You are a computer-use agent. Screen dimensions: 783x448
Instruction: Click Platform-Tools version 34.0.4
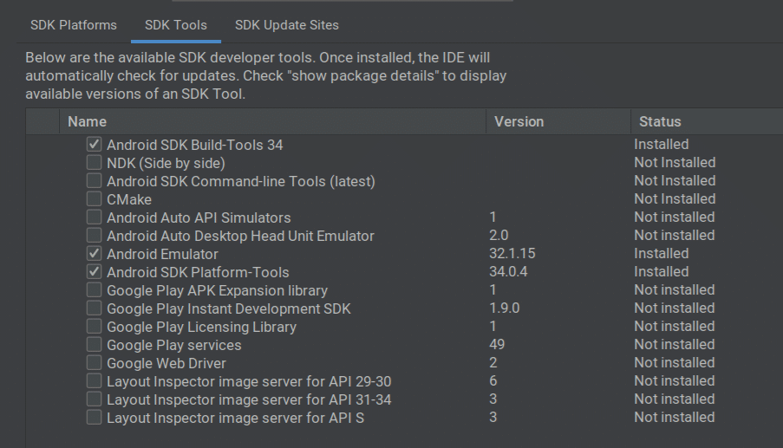(508, 272)
